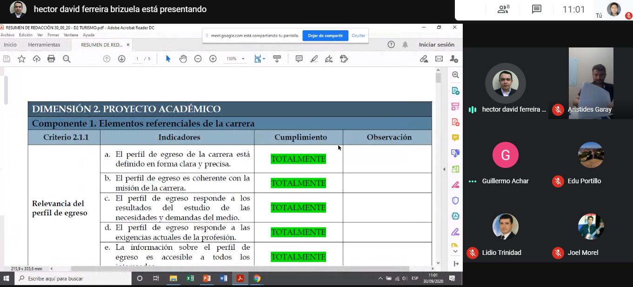
Task: Open the Ver menu
Action: click(40, 35)
